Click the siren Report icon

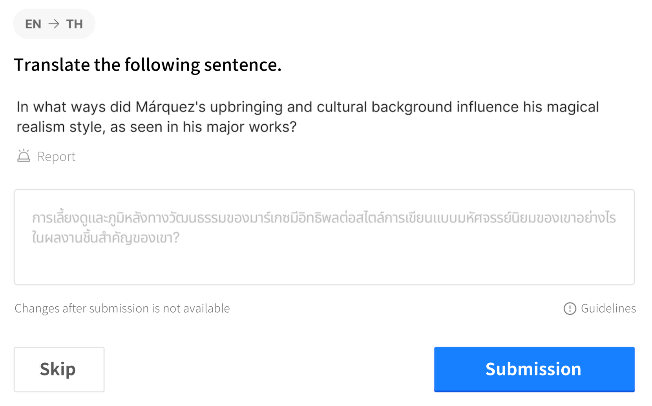coord(24,156)
